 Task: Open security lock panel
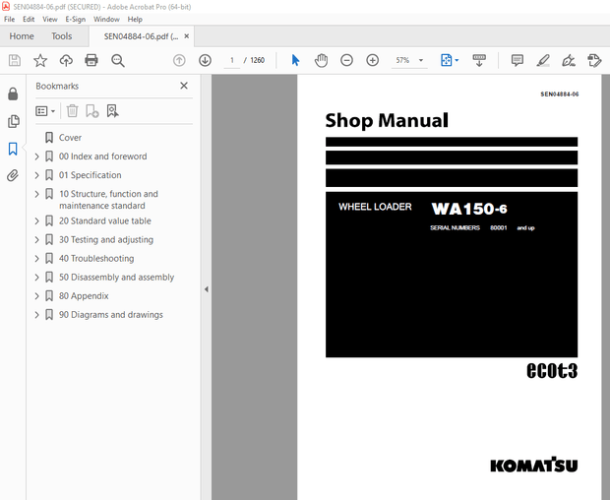13,94
